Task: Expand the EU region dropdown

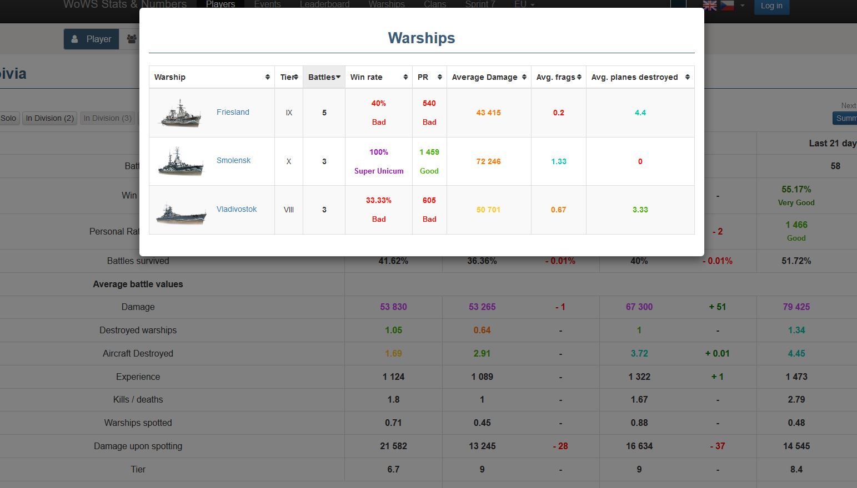Action: (524, 4)
